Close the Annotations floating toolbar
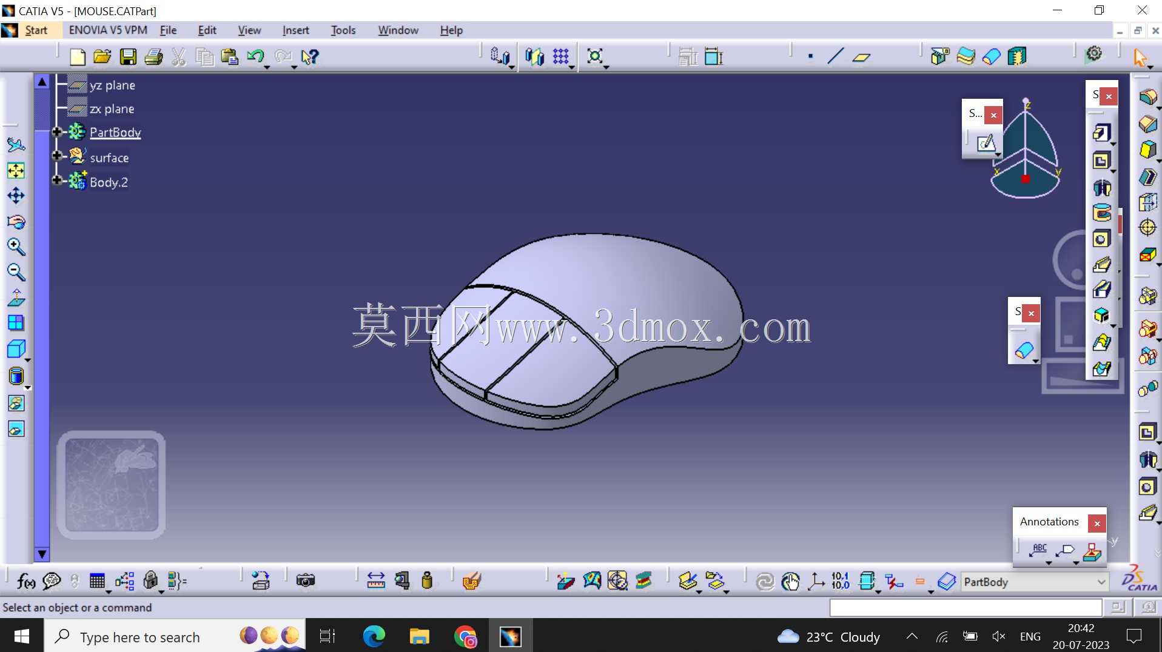This screenshot has width=1162, height=652. (1097, 524)
